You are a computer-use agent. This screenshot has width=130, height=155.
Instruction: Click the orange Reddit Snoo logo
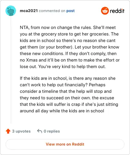[x=105, y=11]
